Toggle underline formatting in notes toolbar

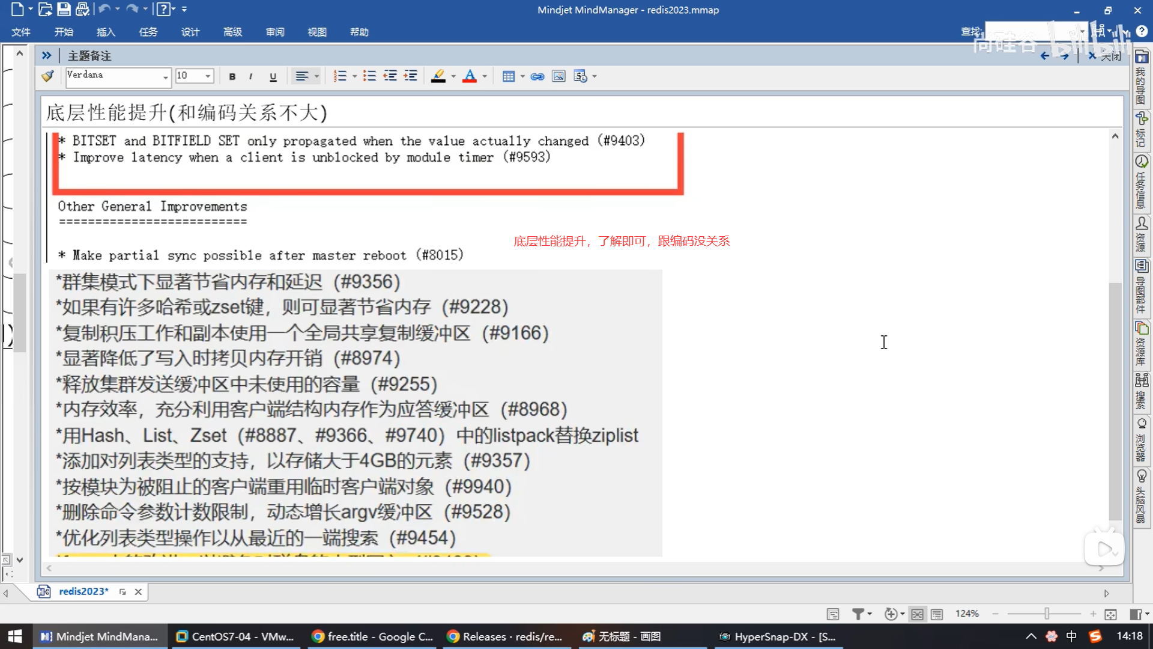pyautogui.click(x=273, y=76)
